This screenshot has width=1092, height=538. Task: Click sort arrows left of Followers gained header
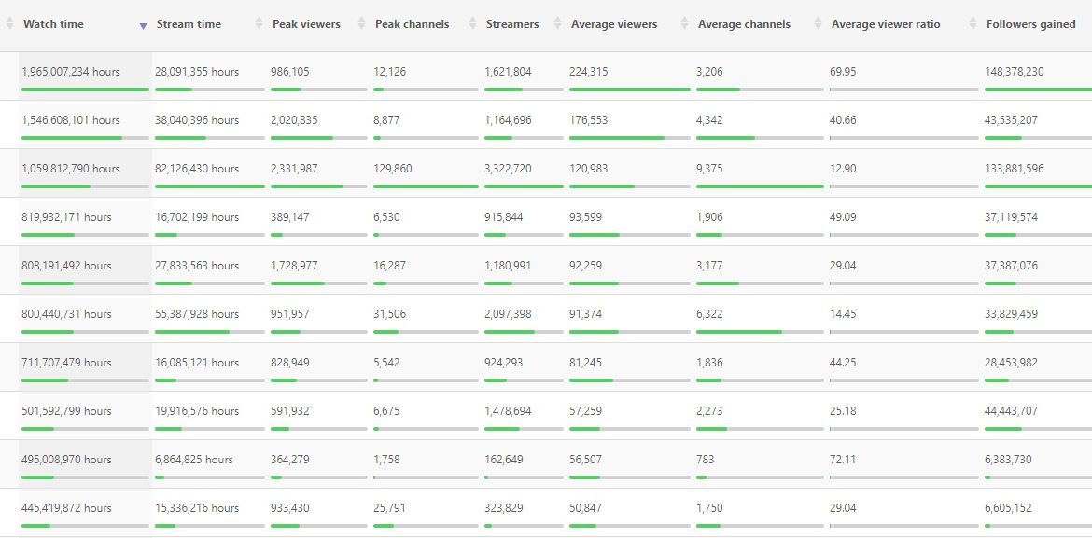(973, 24)
